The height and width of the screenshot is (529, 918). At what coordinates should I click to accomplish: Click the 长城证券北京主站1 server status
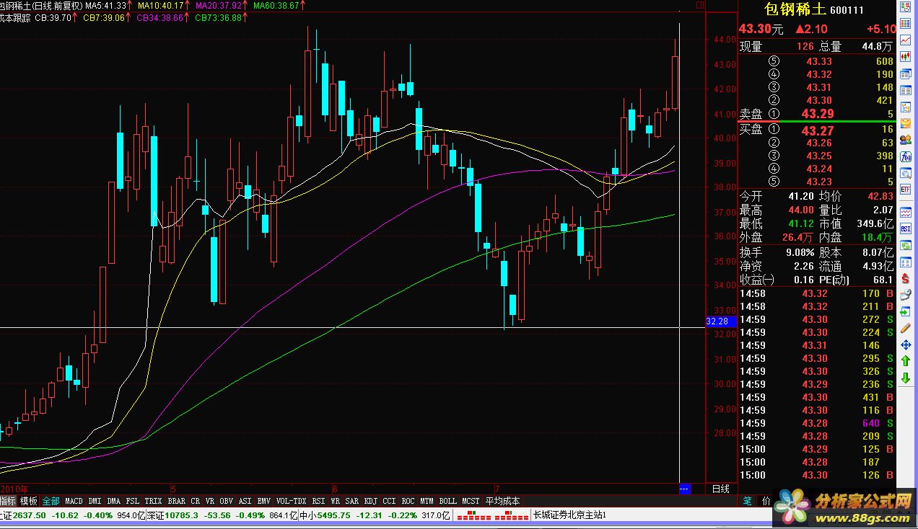(569, 515)
